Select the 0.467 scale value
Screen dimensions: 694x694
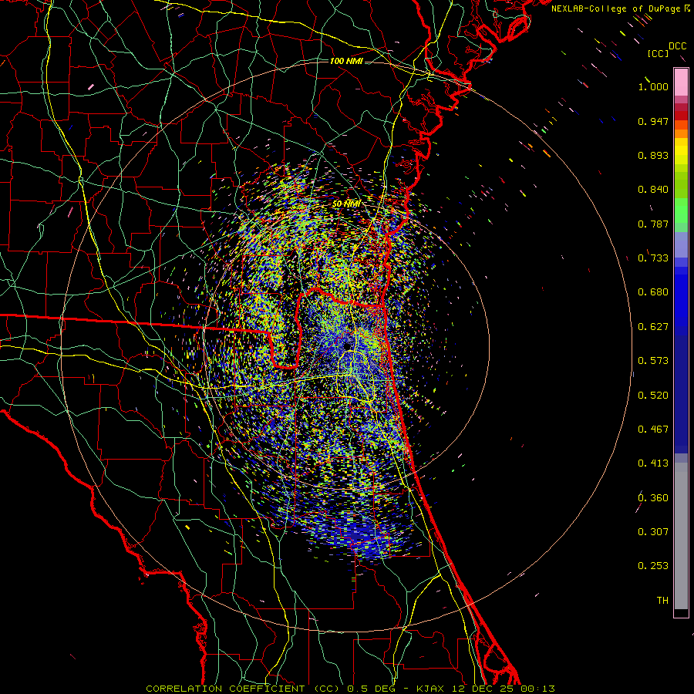click(x=653, y=430)
